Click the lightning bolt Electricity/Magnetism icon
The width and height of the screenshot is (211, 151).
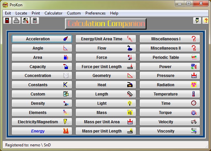click(66, 122)
